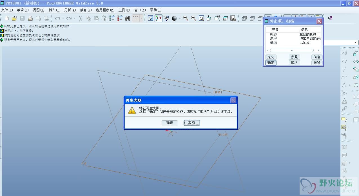Click 参照 button in sweep dialog
Screen dimensions: 359x196
[294, 57]
